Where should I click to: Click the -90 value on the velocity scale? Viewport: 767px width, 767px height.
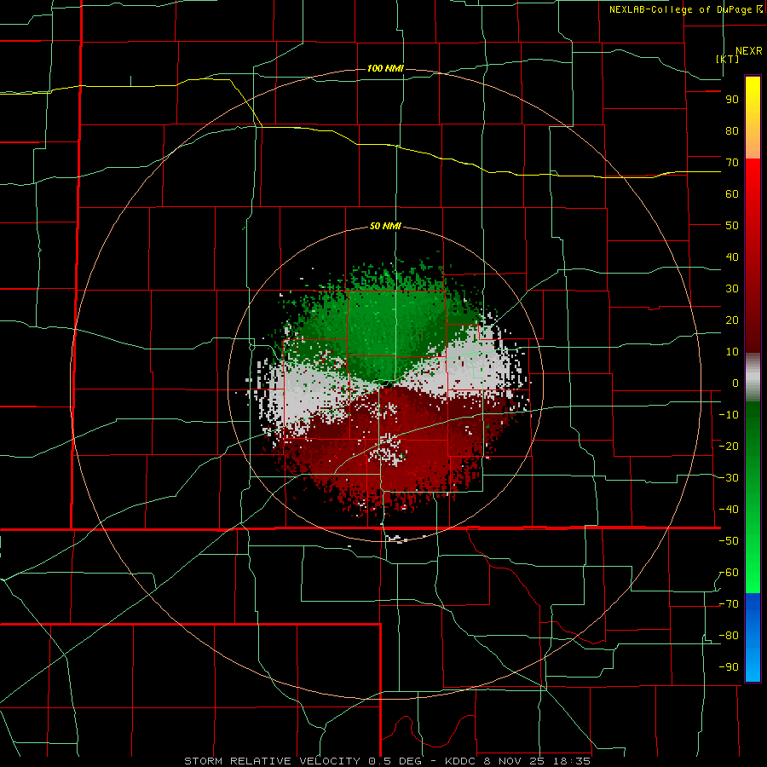729,667
